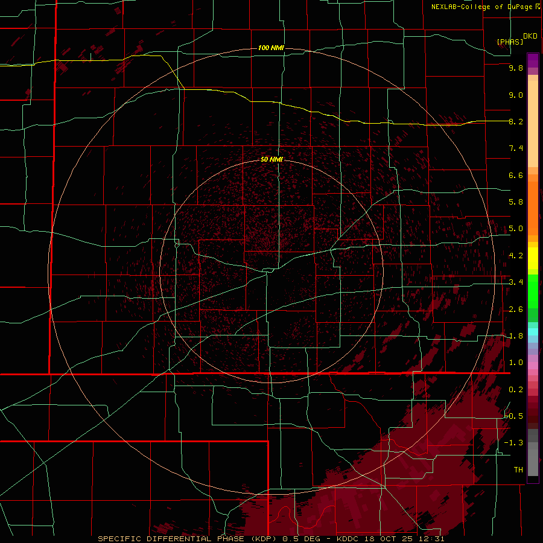Pick the pink segment of the color scale
The width and height of the screenshot is (543, 543).
pyautogui.click(x=533, y=366)
